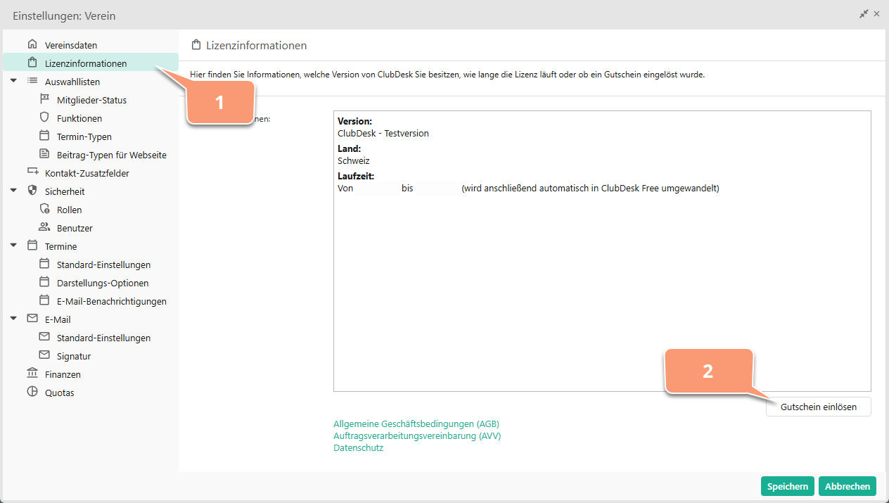The height and width of the screenshot is (503, 889).
Task: Click the Sicherheit shield icon
Action: (x=32, y=191)
